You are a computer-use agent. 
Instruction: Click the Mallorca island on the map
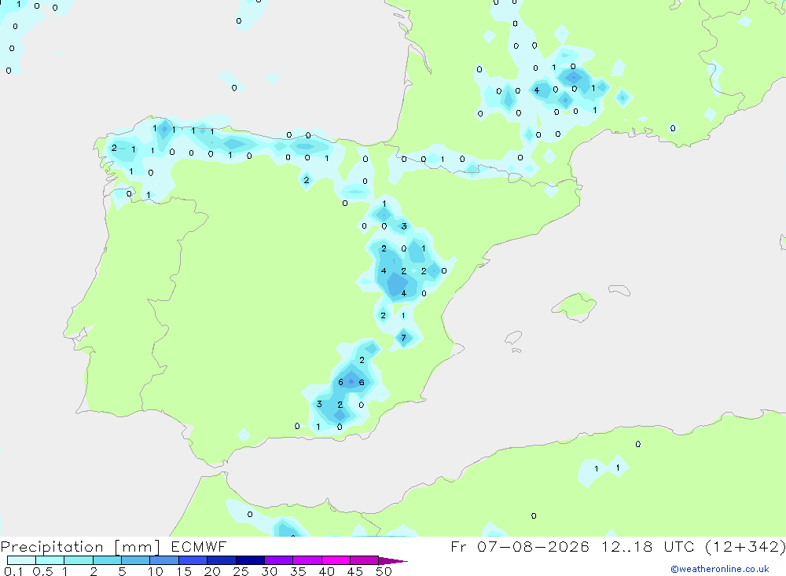coord(575,306)
